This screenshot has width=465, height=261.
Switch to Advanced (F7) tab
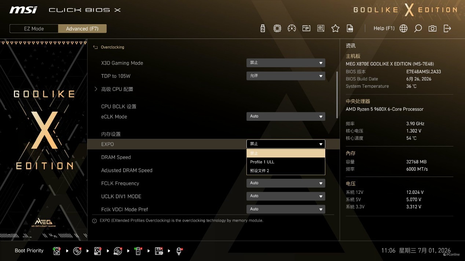tap(82, 29)
